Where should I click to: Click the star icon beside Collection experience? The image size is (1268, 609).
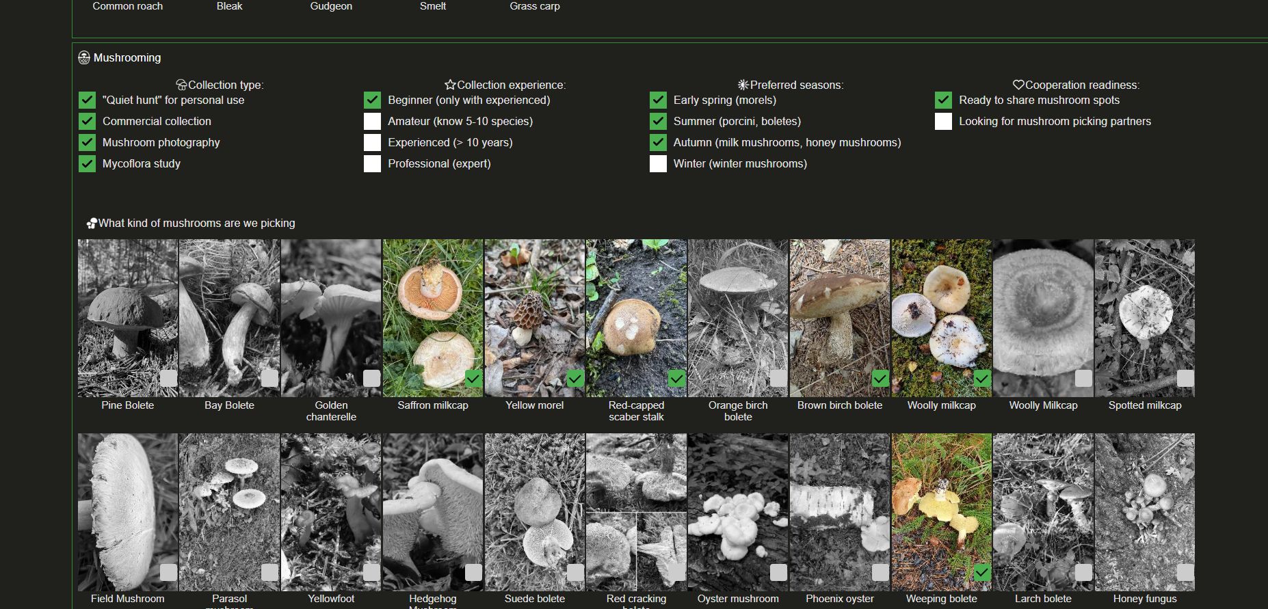coord(449,85)
